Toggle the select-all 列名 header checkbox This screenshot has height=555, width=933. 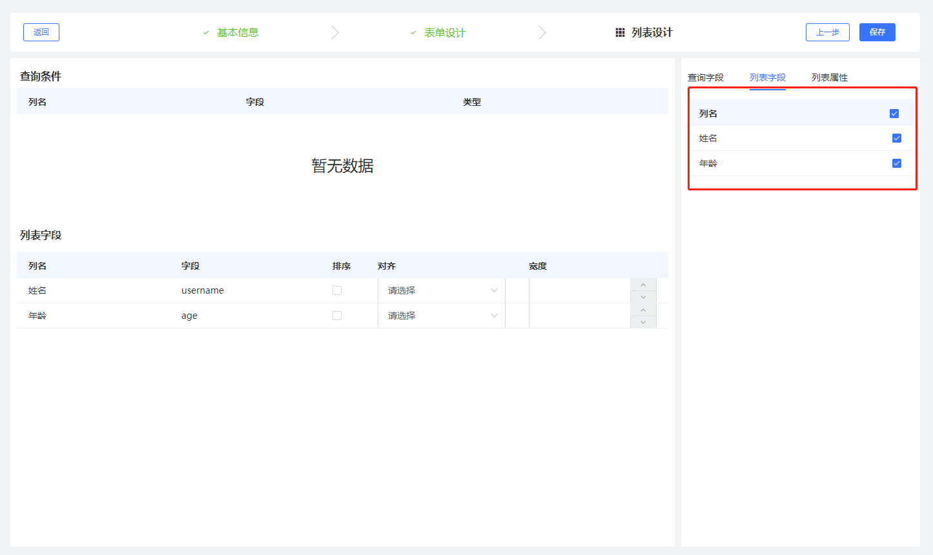pos(894,114)
